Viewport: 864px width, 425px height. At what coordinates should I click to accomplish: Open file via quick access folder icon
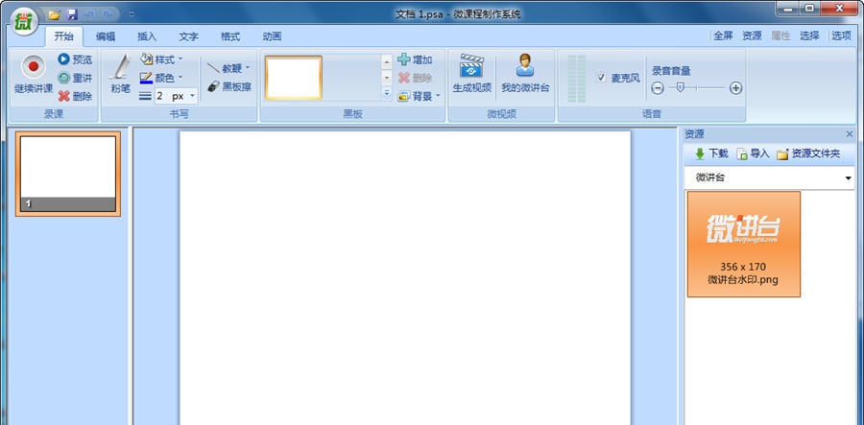point(54,14)
